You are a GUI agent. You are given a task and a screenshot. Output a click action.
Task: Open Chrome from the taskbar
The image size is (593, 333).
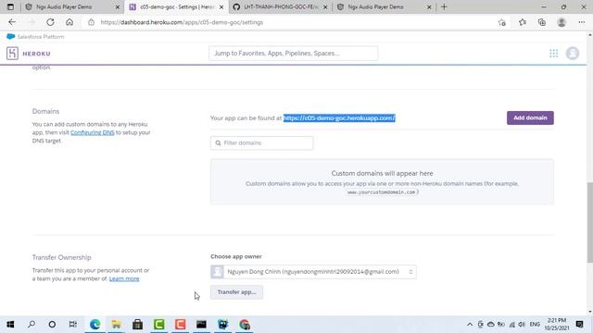(245, 325)
